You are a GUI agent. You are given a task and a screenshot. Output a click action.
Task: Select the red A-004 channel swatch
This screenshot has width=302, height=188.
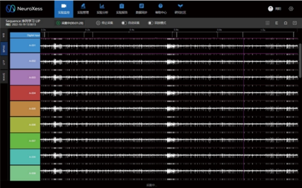pos(25,93)
